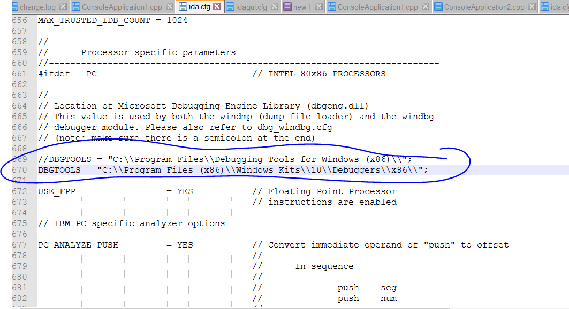Close the active ida.cfg tab
569x309 pixels.
217,7
